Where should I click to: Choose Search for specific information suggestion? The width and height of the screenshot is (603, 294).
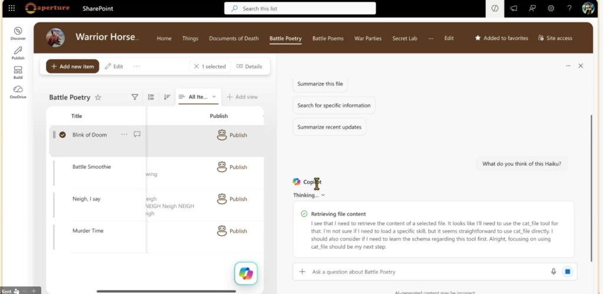point(334,105)
